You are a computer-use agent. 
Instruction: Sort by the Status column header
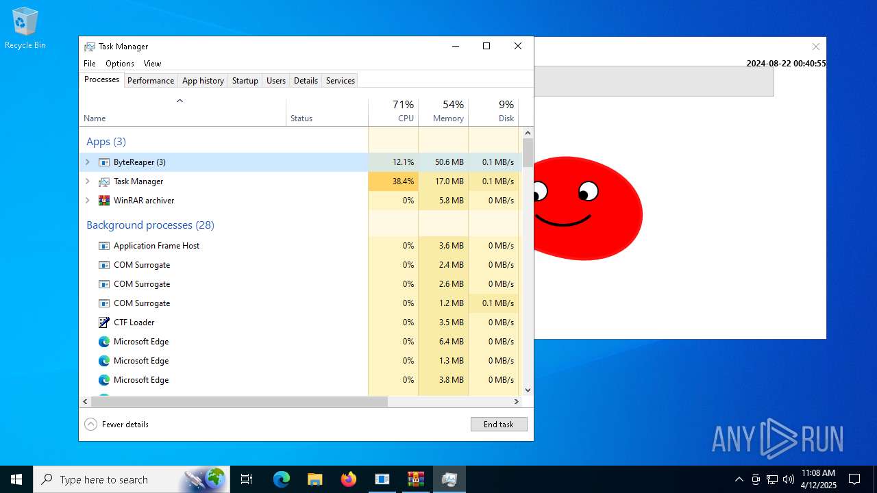pos(328,112)
